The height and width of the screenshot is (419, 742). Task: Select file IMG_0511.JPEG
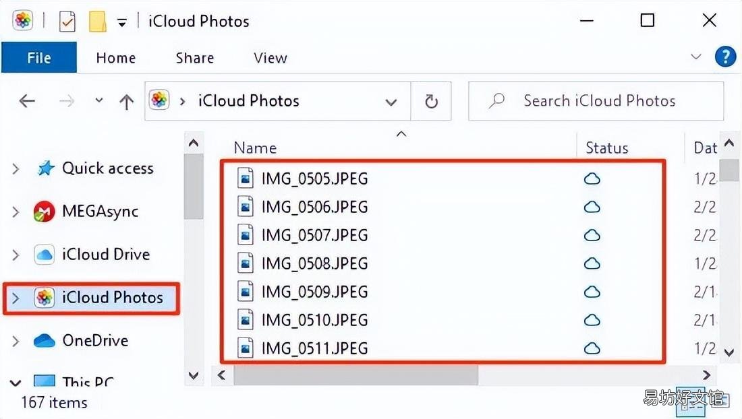(x=315, y=349)
